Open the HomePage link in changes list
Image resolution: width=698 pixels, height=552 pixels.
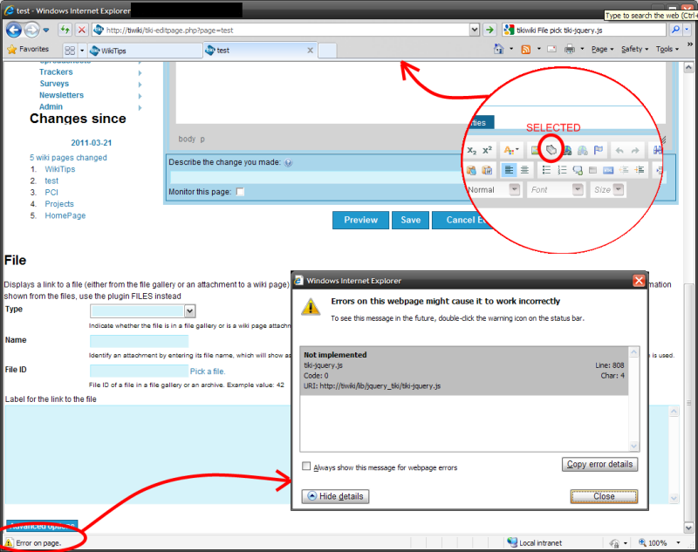pos(65,215)
